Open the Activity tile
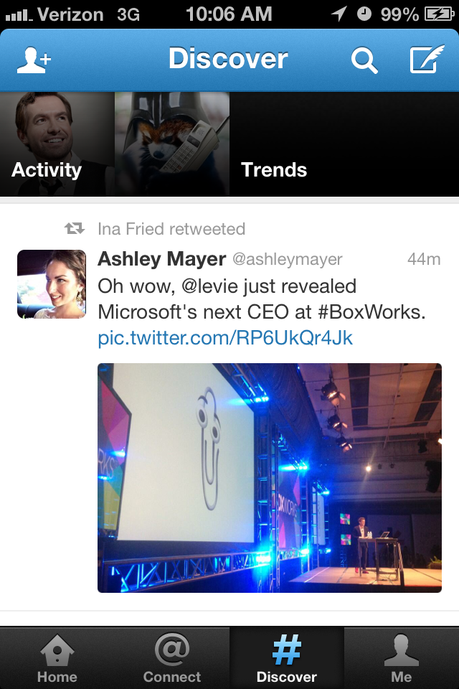 tap(57, 144)
